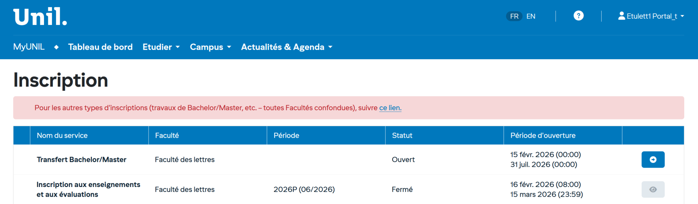Go to Tableau de bord
Screen dimensions: 698x204
pyautogui.click(x=100, y=47)
